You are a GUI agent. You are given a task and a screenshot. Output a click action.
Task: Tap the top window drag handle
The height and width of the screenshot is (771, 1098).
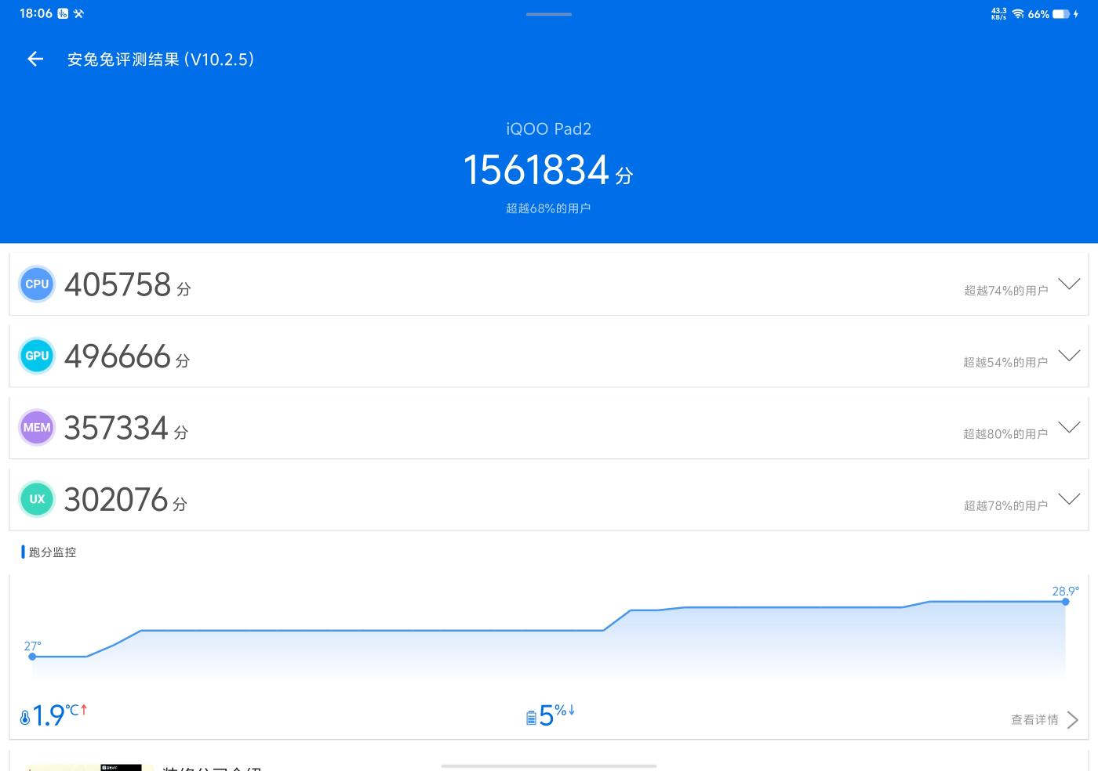pyautogui.click(x=549, y=14)
